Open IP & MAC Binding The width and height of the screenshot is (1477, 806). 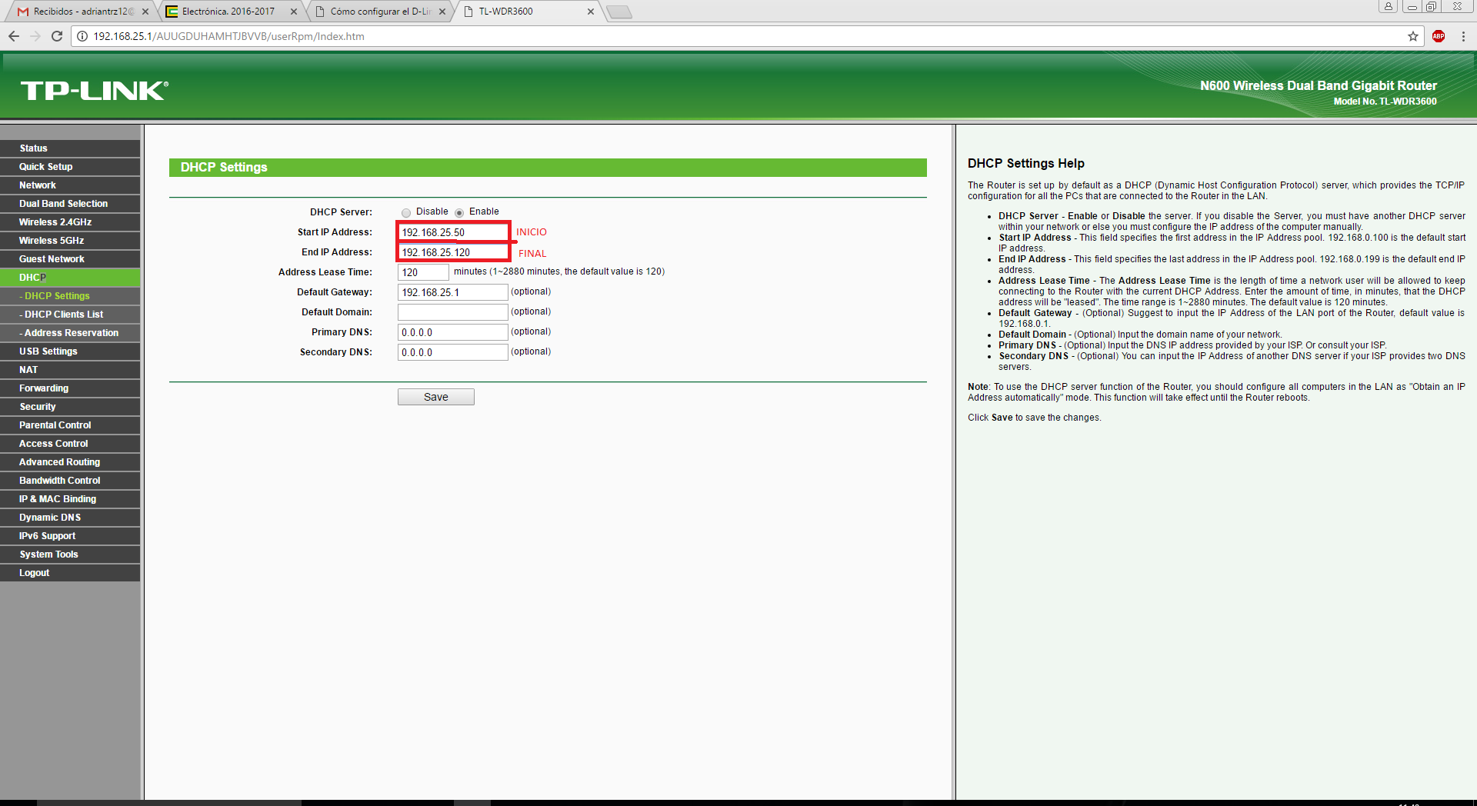click(70, 499)
